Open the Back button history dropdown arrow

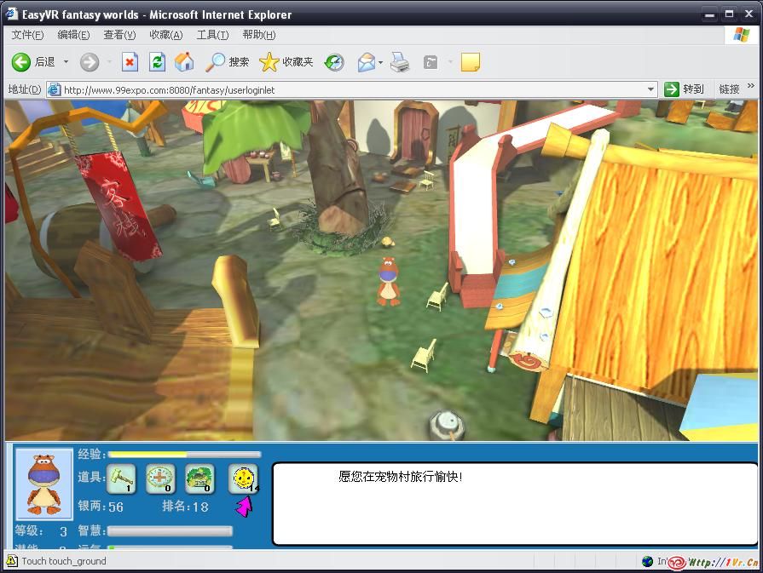[66, 62]
